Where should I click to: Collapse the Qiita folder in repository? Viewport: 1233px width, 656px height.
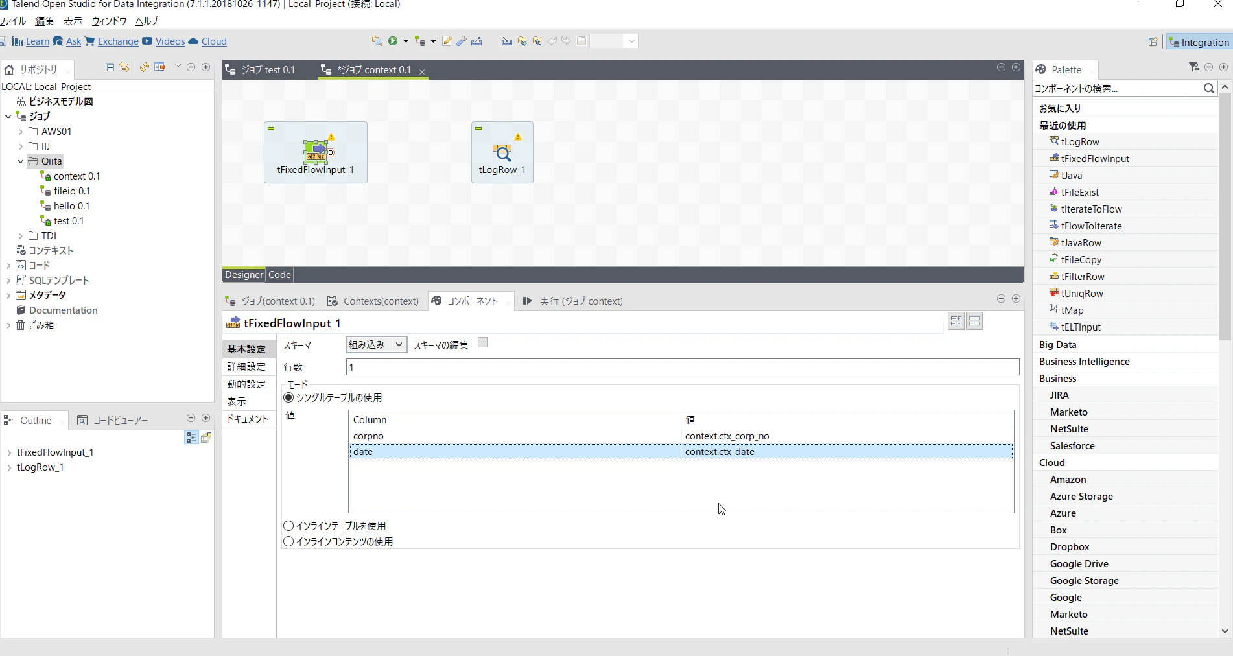point(20,161)
